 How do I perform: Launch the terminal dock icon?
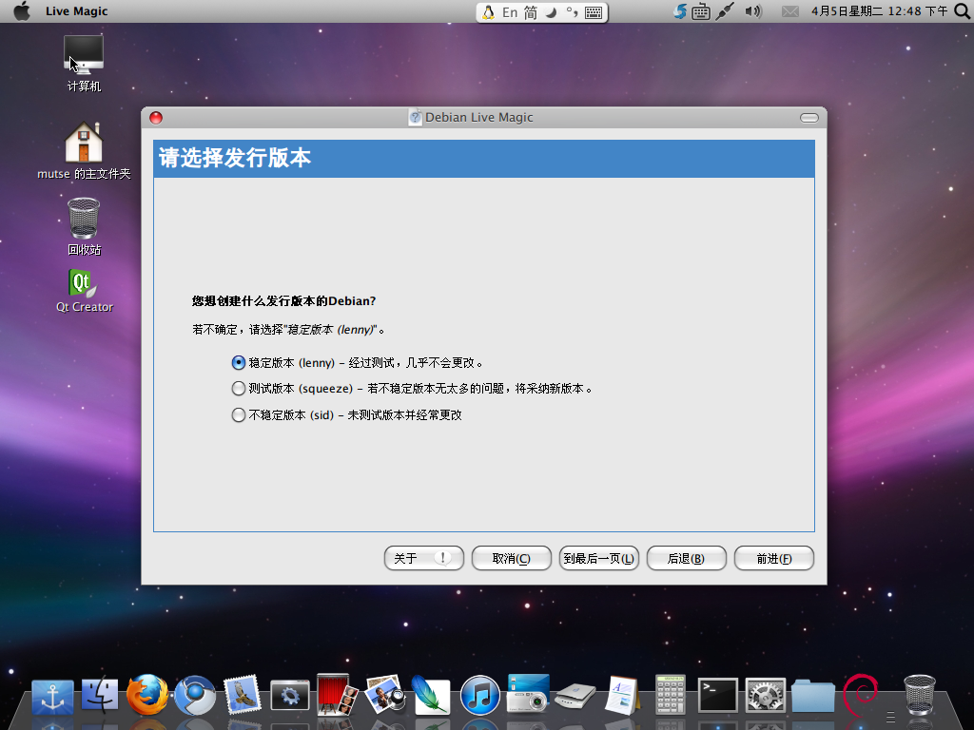point(718,695)
